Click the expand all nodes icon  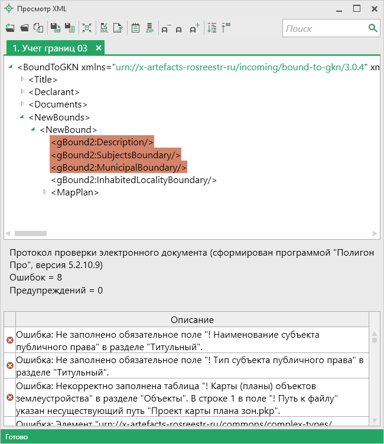[x=212, y=28]
